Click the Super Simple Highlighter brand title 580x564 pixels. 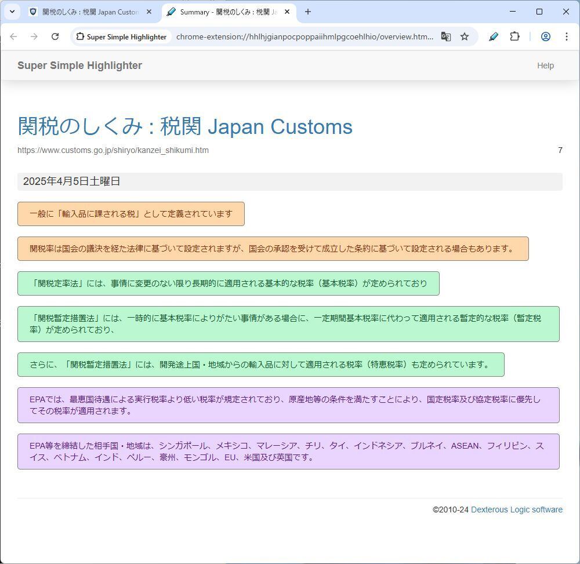pyautogui.click(x=80, y=66)
